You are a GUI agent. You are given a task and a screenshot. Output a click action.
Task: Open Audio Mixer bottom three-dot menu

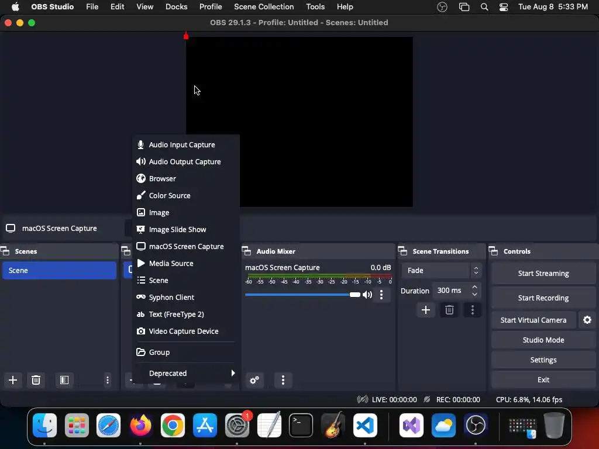pyautogui.click(x=283, y=380)
